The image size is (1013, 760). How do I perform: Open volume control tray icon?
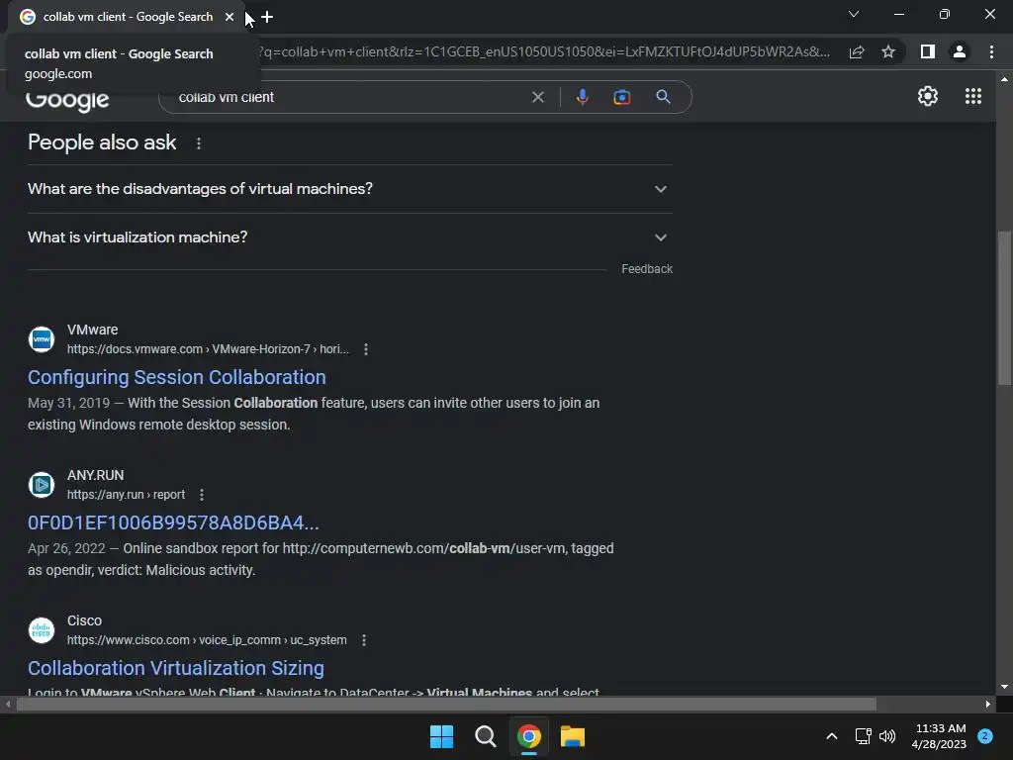[x=887, y=736]
